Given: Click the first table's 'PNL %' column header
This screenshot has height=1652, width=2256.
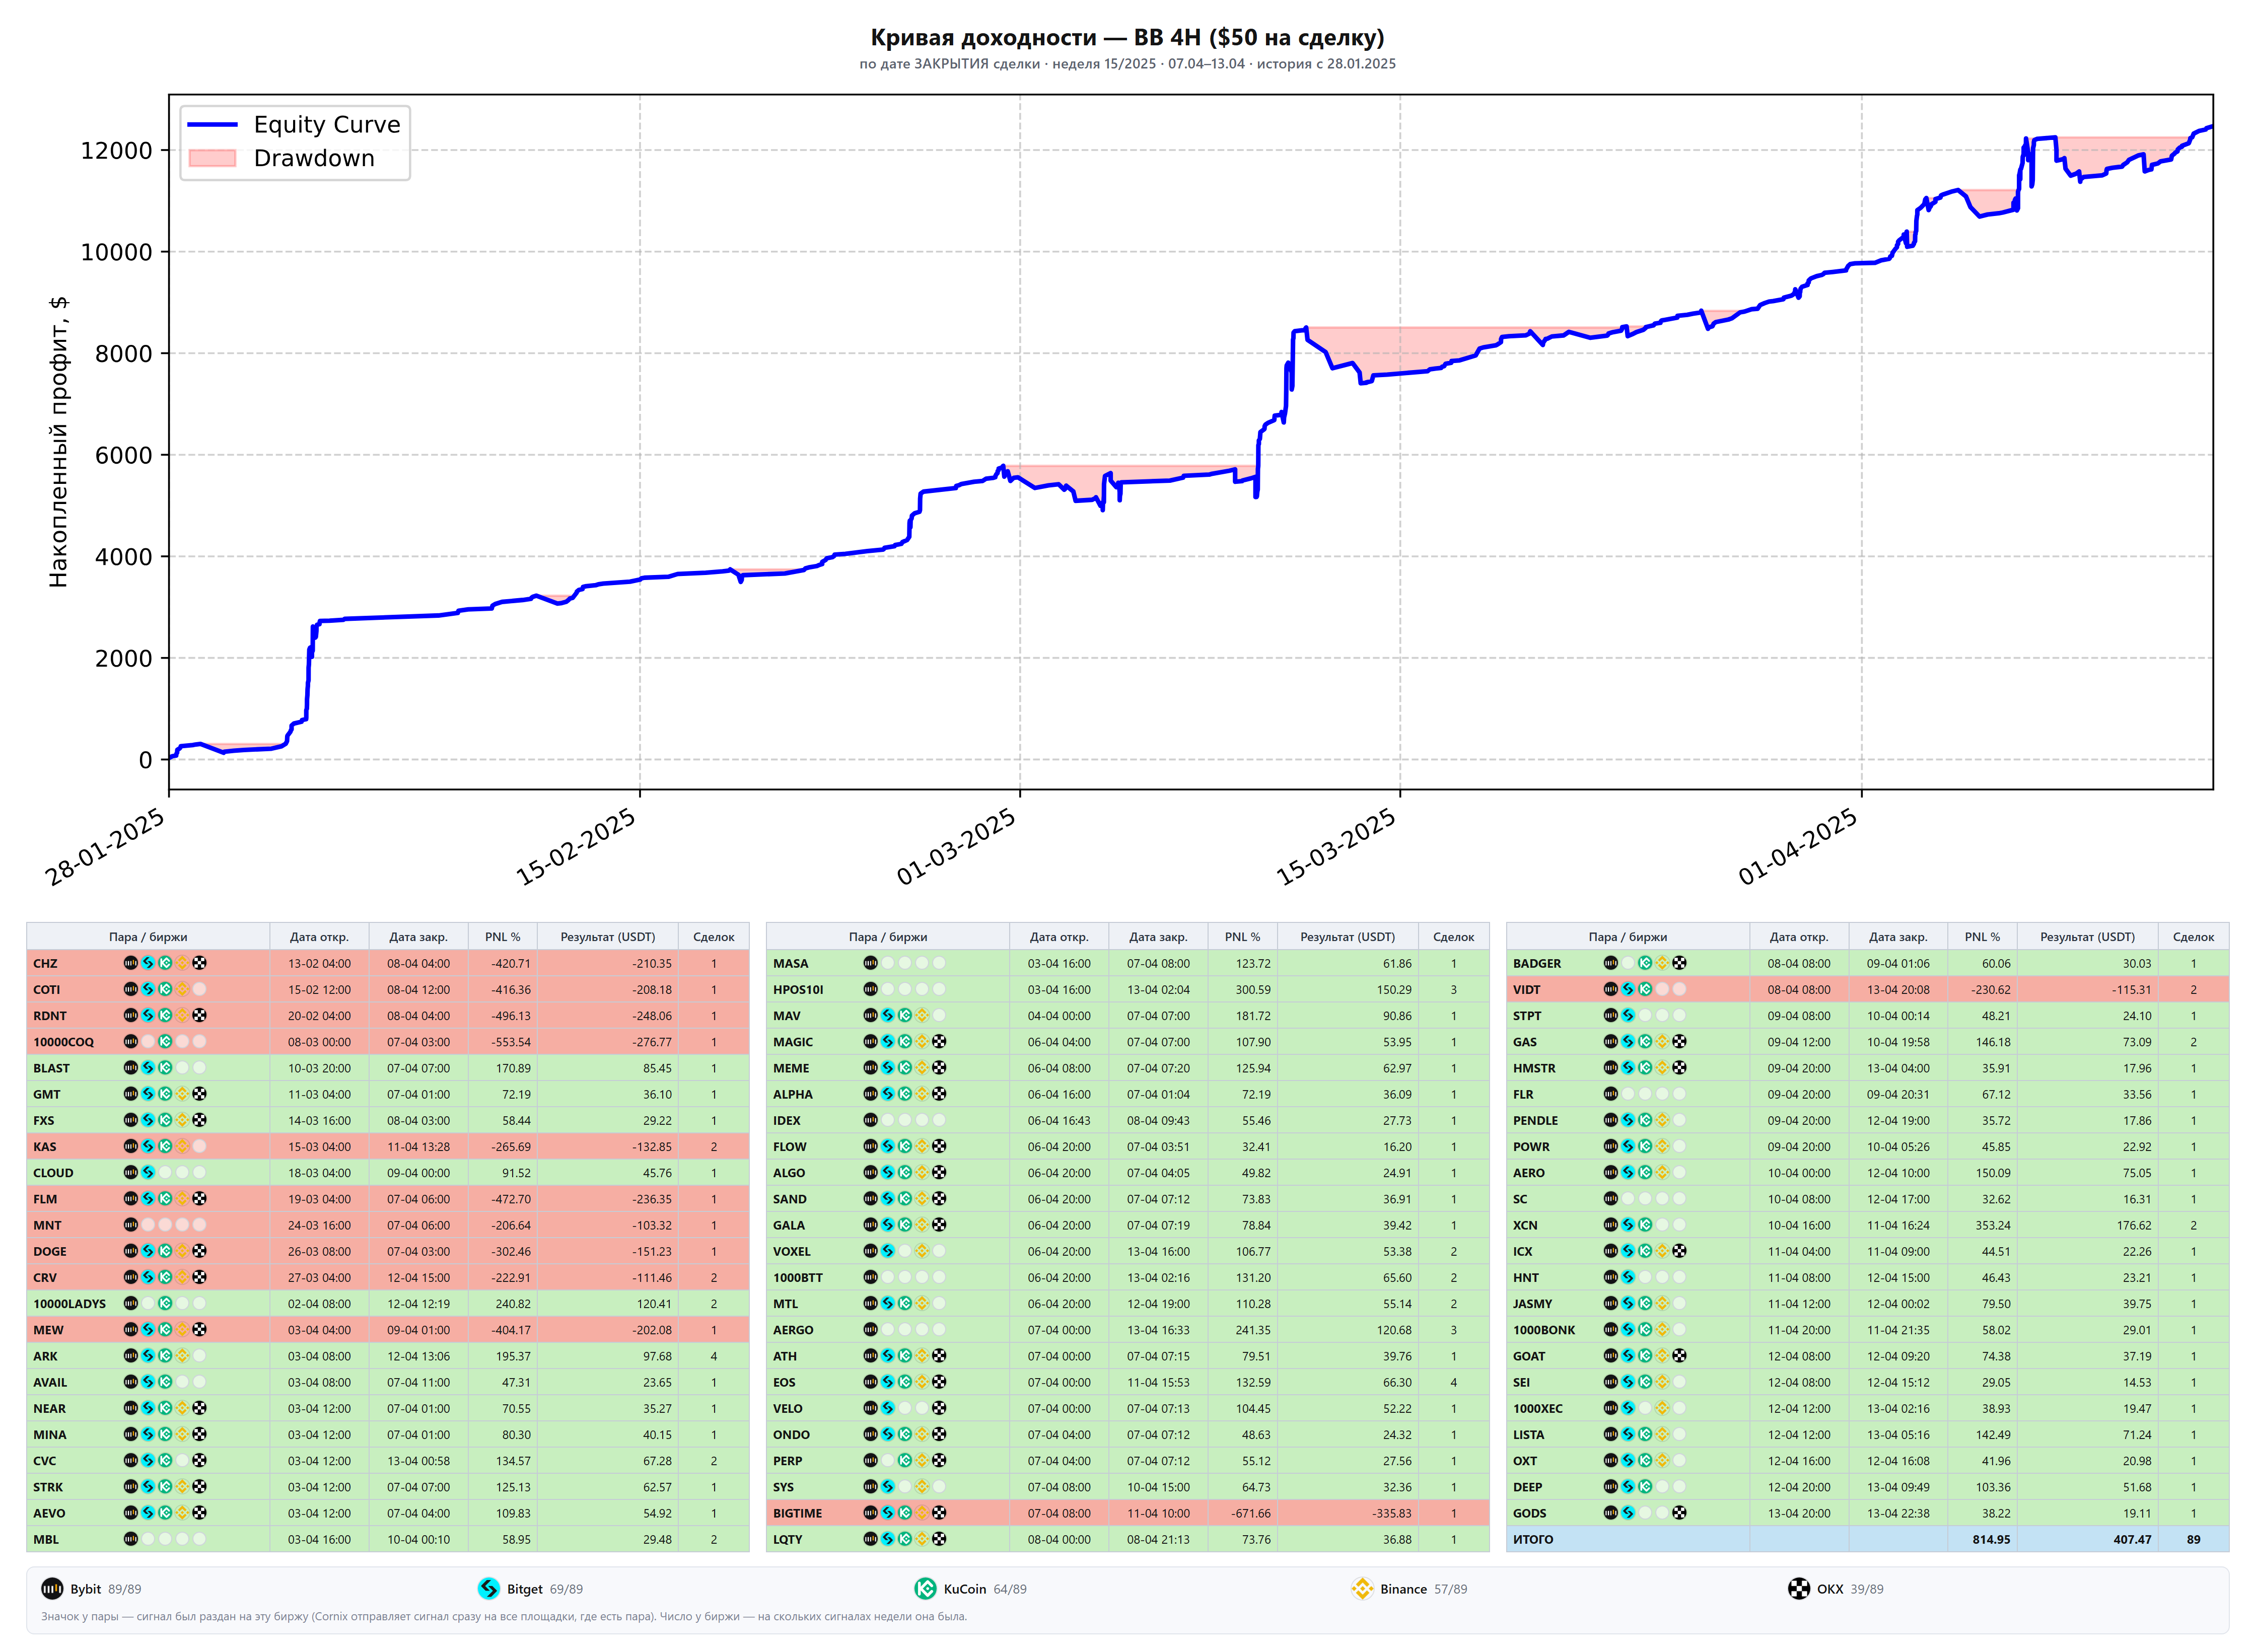Looking at the screenshot, I should (503, 937).
